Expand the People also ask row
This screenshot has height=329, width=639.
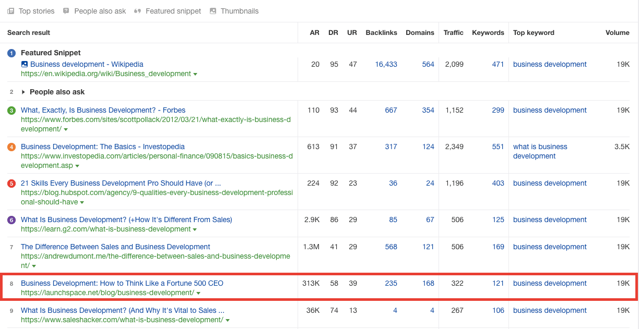coord(23,92)
